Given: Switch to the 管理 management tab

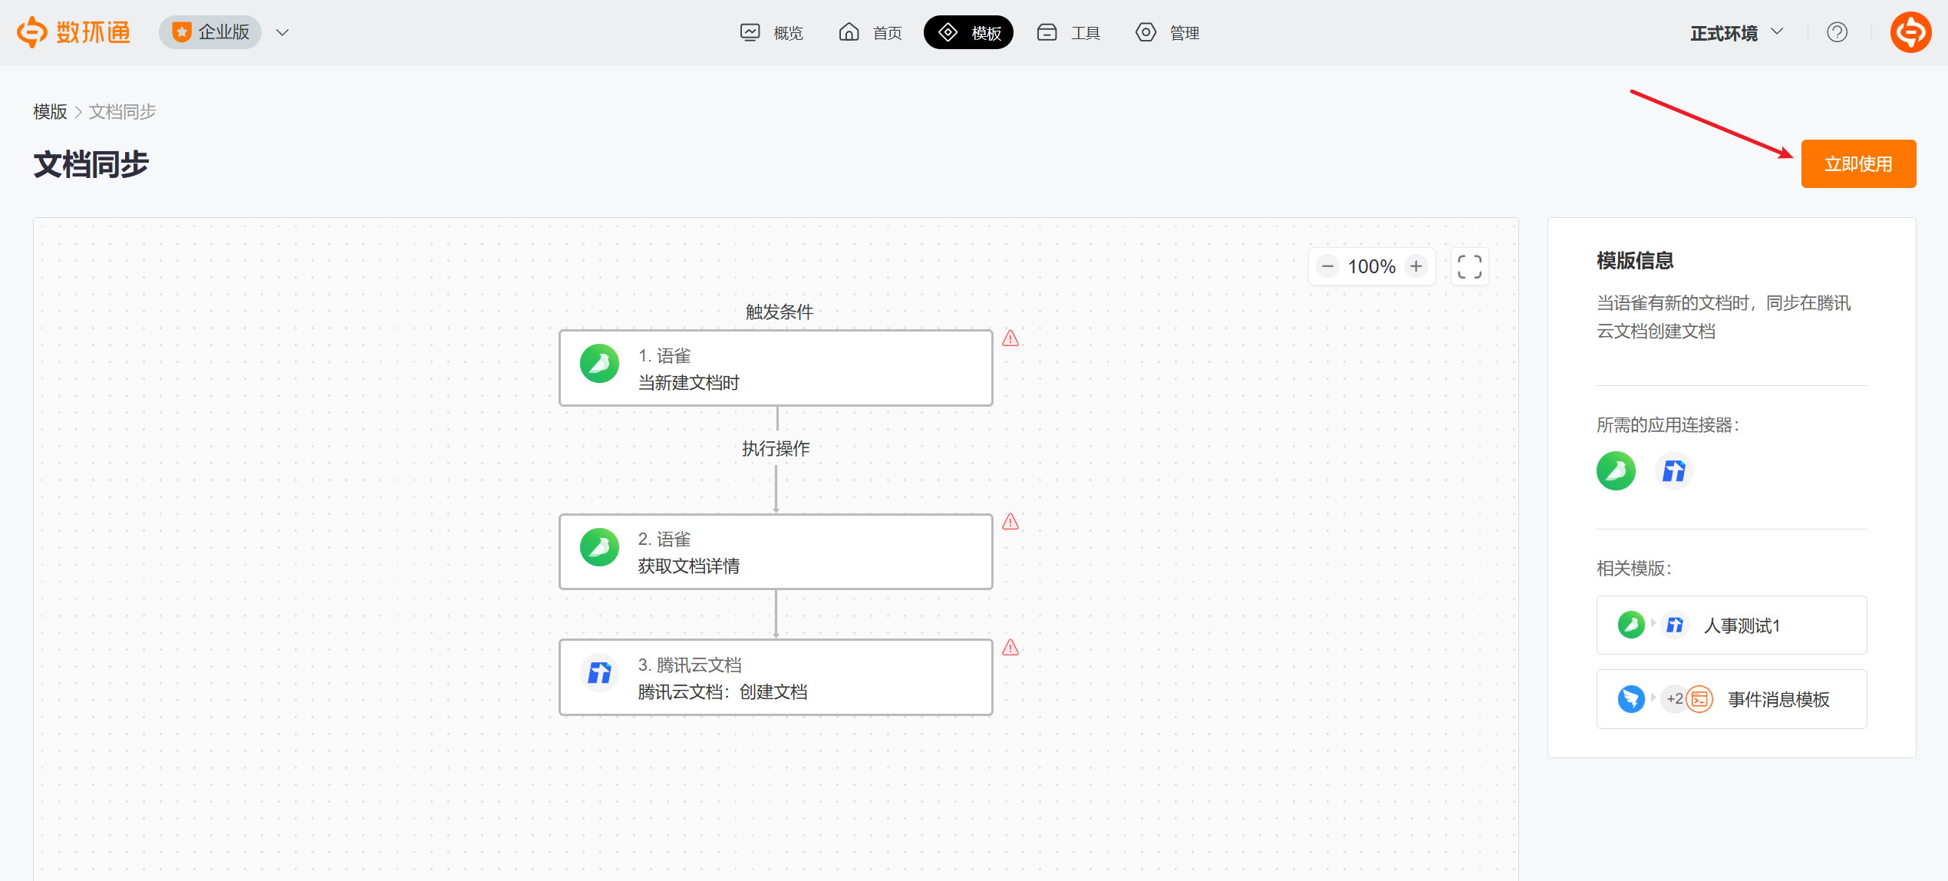Looking at the screenshot, I should (x=1167, y=32).
